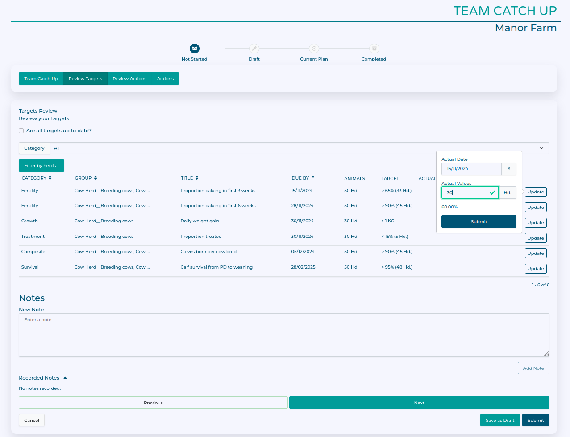Click the Completed step icon
Image resolution: width=570 pixels, height=437 pixels.
(x=374, y=49)
